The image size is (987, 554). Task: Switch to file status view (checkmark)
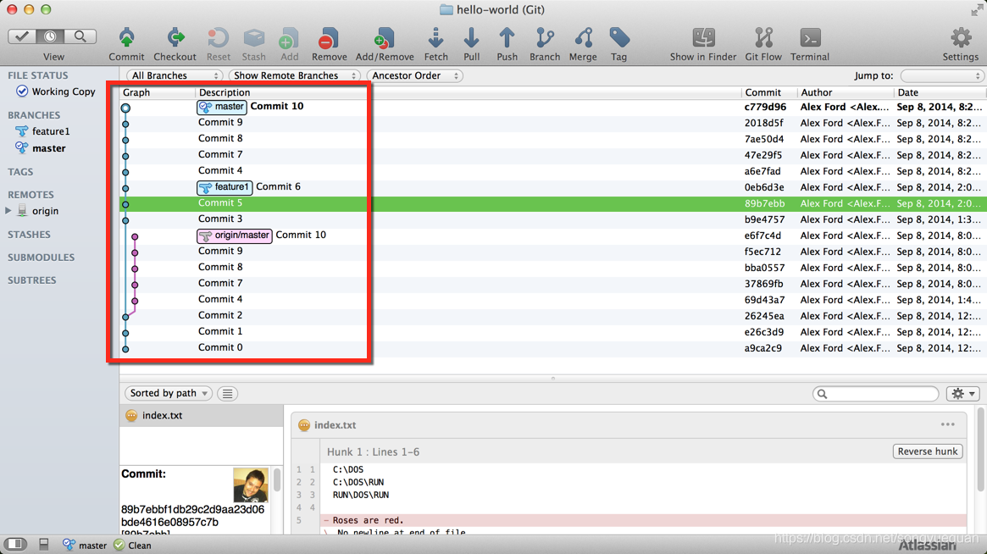21,36
